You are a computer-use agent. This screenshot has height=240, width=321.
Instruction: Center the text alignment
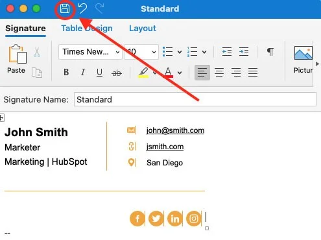219,73
